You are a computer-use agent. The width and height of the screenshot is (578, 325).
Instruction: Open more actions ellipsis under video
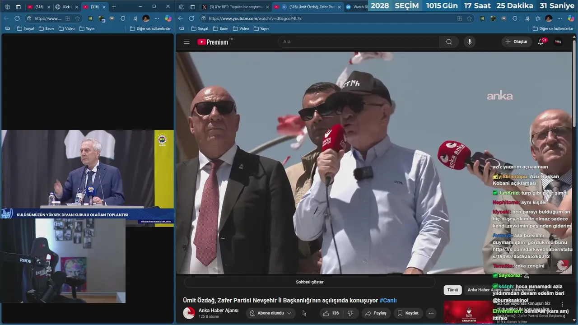click(431, 313)
